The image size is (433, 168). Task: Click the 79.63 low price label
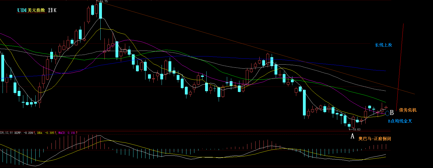point(356,129)
